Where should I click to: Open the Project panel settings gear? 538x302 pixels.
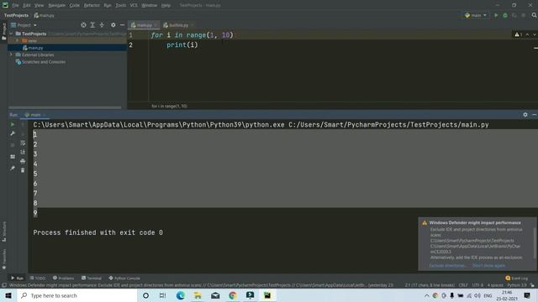pyautogui.click(x=113, y=25)
